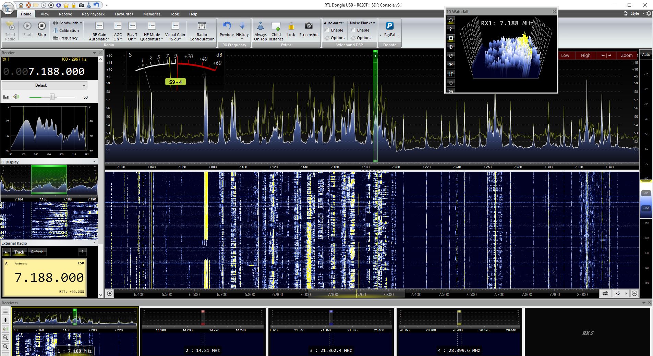Enable the Auto-mute checkbox
The height and width of the screenshot is (356, 653).
tap(327, 30)
